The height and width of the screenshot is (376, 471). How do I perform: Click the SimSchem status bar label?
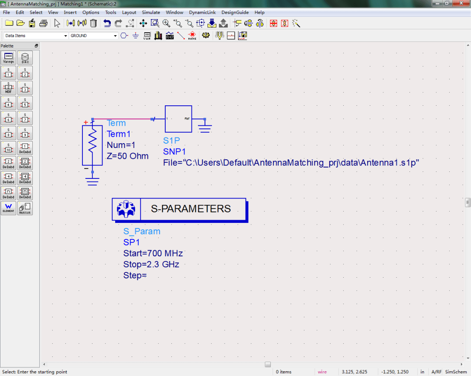(456, 372)
